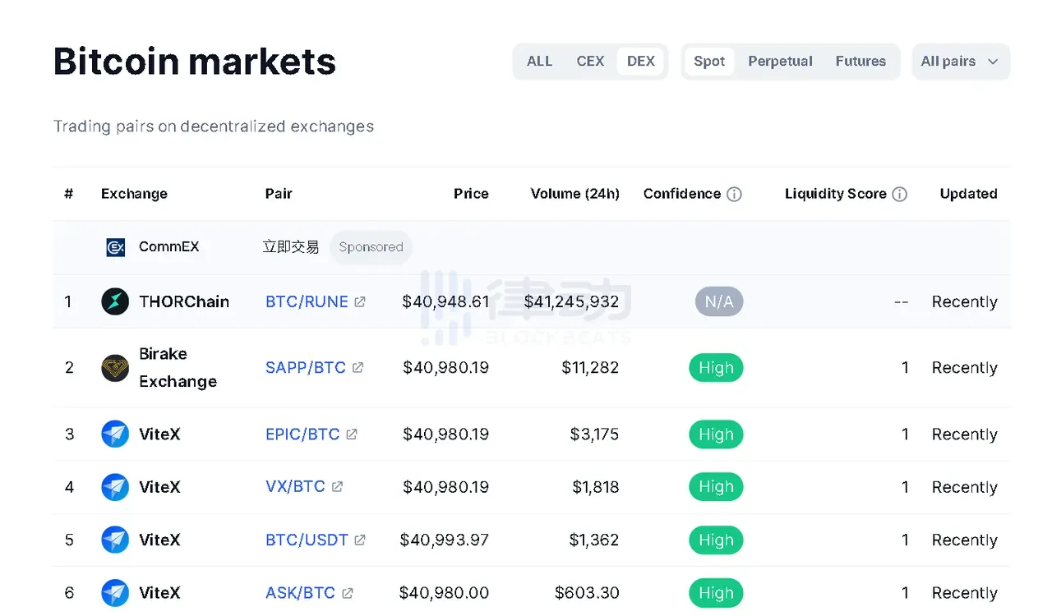Sort table by Price column header

click(471, 194)
